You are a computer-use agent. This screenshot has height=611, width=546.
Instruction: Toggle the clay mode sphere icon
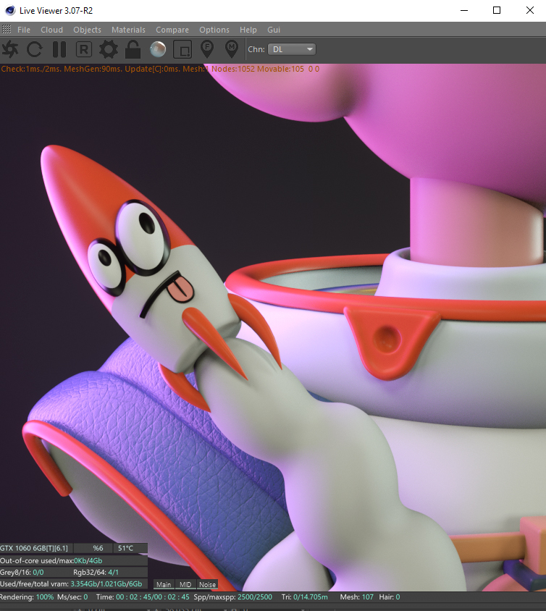pyautogui.click(x=158, y=49)
